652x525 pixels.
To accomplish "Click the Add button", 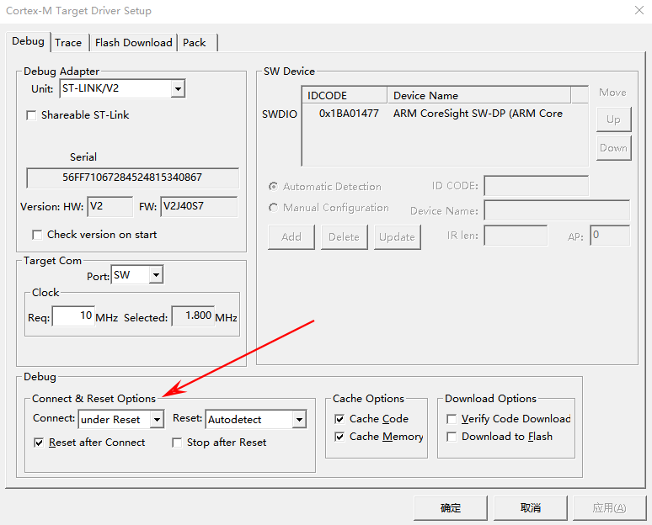I will pyautogui.click(x=291, y=237).
